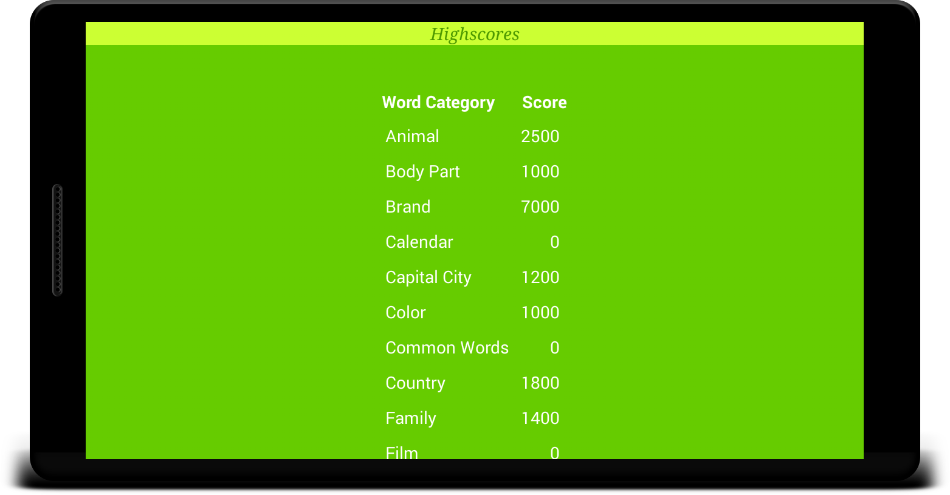Tap the Film category label

[x=402, y=452]
